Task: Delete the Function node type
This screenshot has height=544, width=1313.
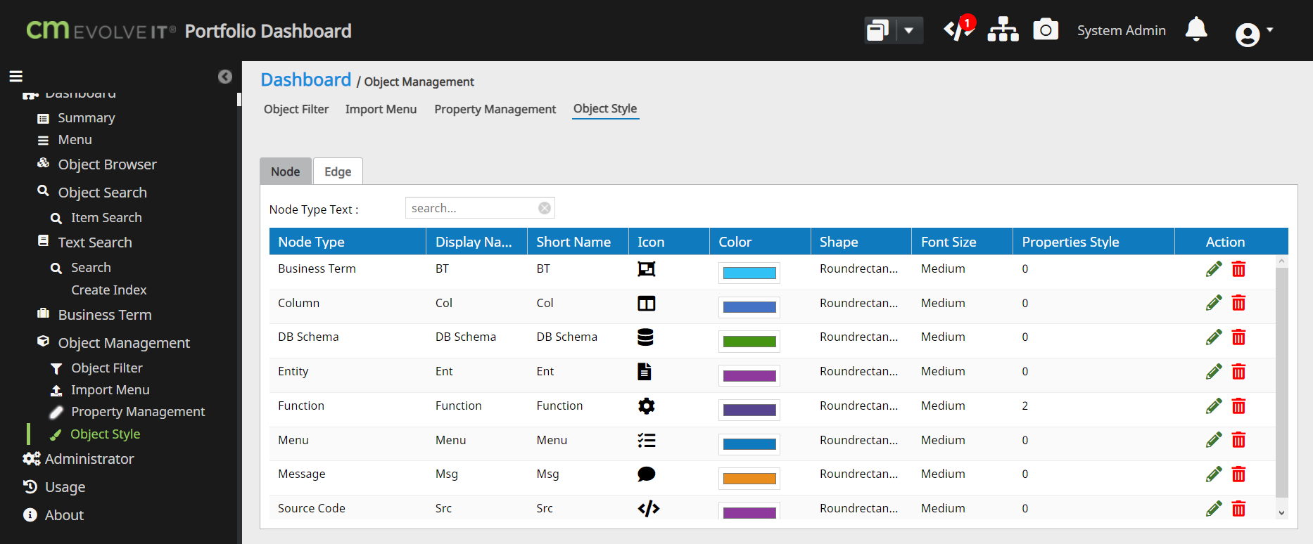Action: click(1238, 406)
